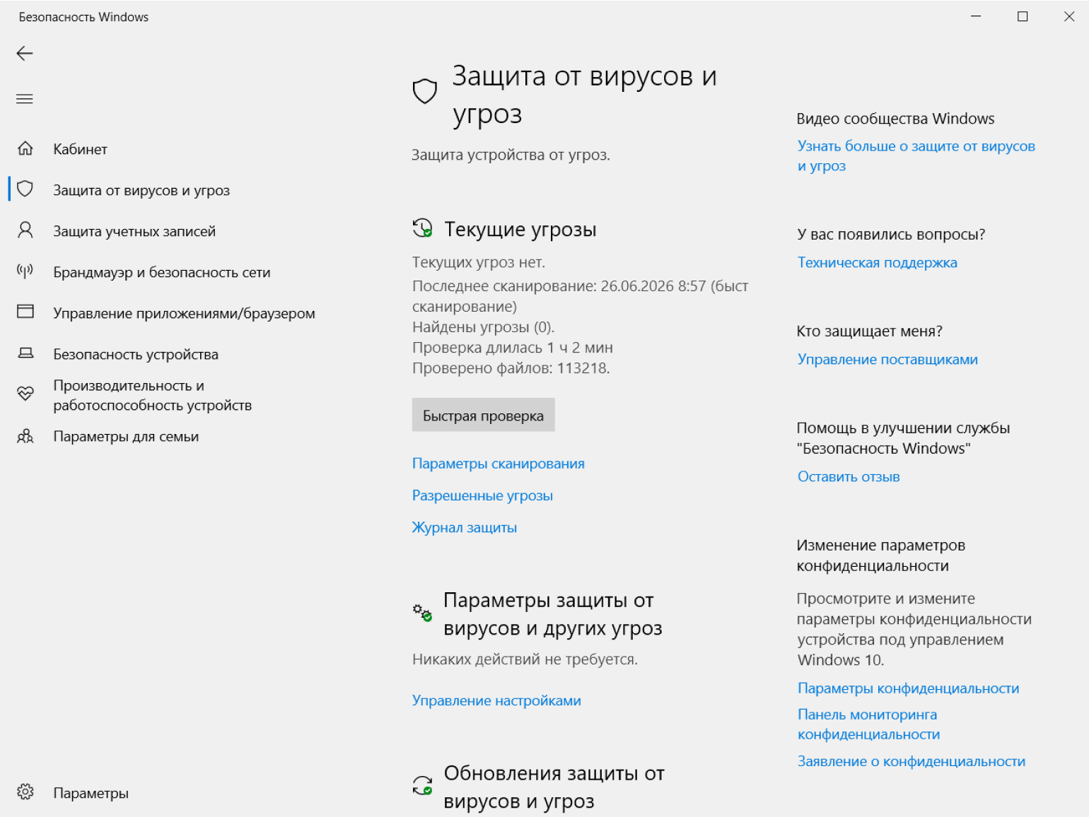The width and height of the screenshot is (1089, 817).
Task: Click the text Проверка длилась 1 ч 2 мин
Action: [513, 347]
